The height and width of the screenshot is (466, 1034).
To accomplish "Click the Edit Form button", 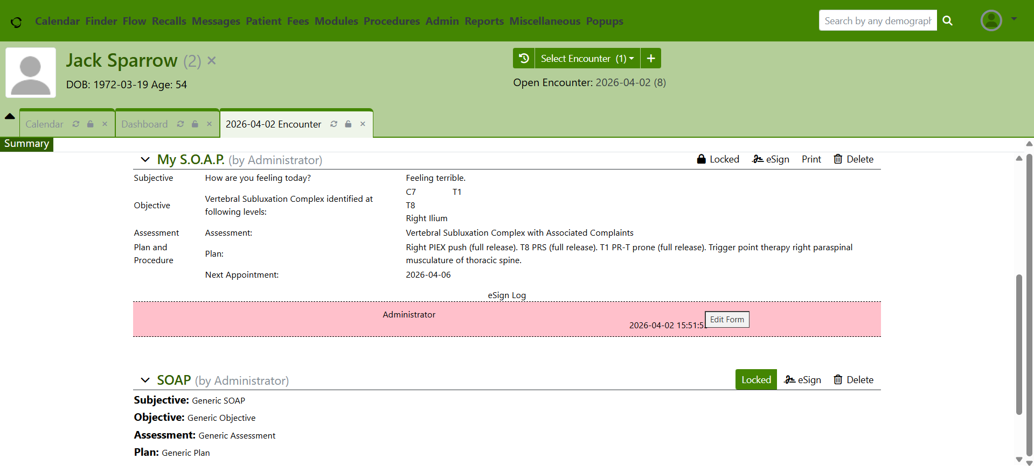I will click(727, 320).
